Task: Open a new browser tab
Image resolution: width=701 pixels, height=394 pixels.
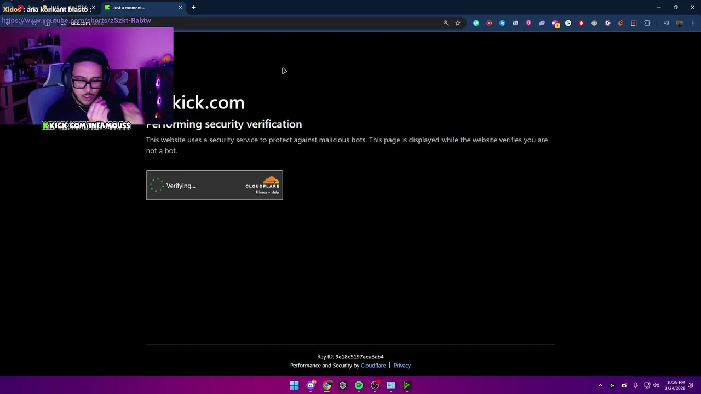Action: pos(193,8)
